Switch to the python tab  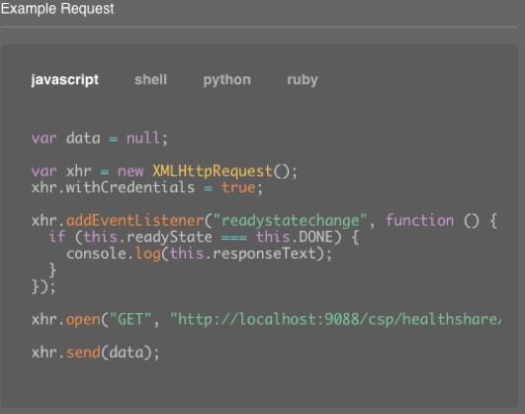pos(227,80)
